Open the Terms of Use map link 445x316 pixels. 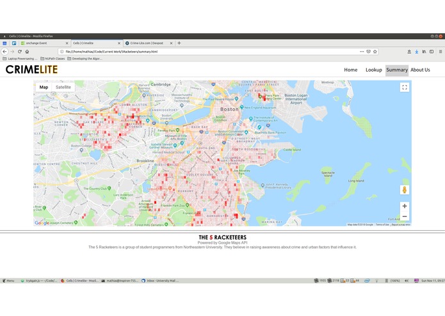point(382,225)
